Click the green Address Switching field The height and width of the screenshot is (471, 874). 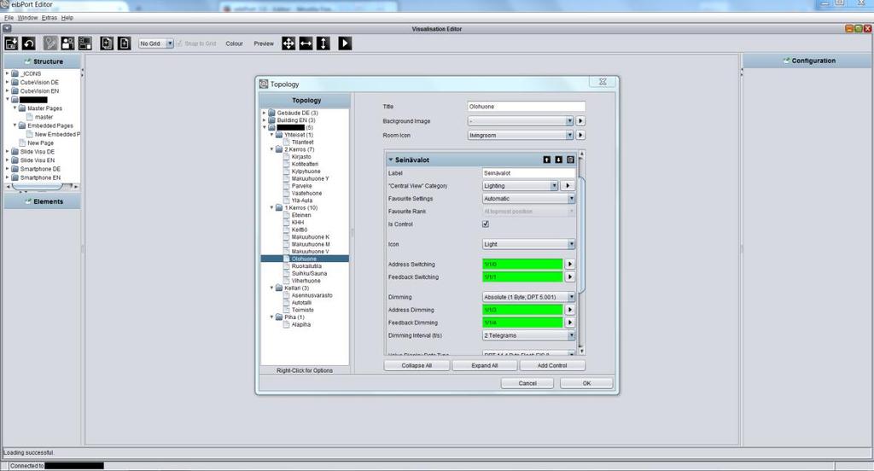pyautogui.click(x=522, y=265)
